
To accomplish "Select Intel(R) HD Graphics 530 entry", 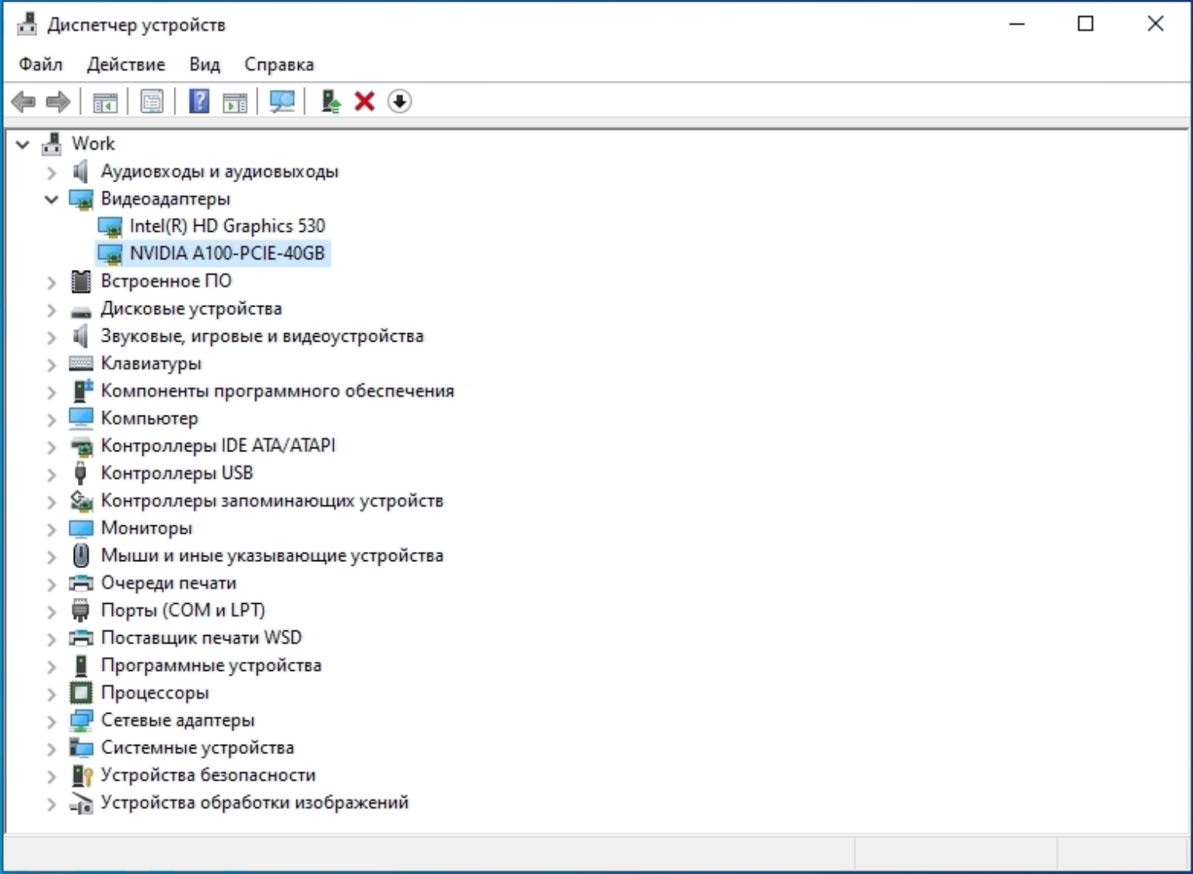I will pyautogui.click(x=227, y=226).
